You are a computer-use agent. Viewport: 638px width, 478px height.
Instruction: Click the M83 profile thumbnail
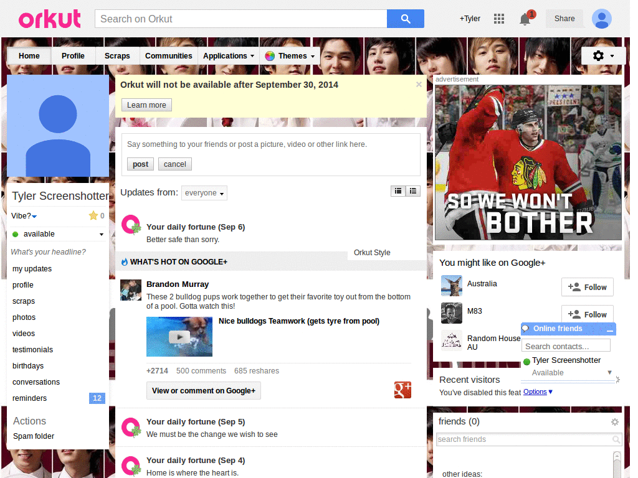click(452, 313)
